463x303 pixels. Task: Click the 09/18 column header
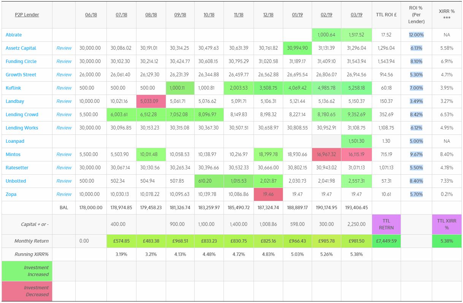click(x=180, y=15)
